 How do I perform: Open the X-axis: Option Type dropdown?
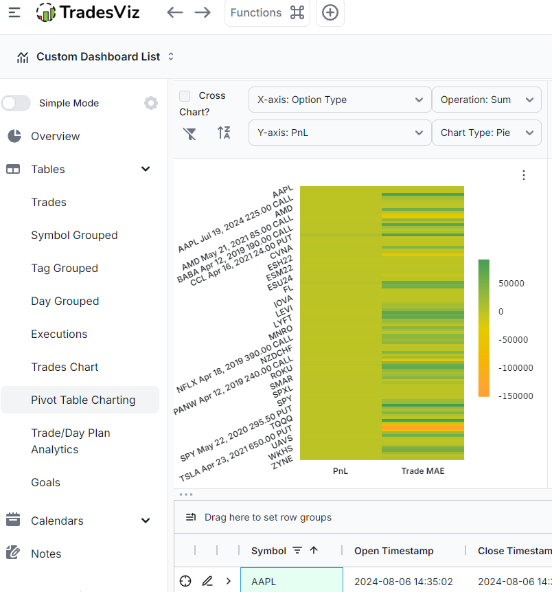pyautogui.click(x=340, y=100)
